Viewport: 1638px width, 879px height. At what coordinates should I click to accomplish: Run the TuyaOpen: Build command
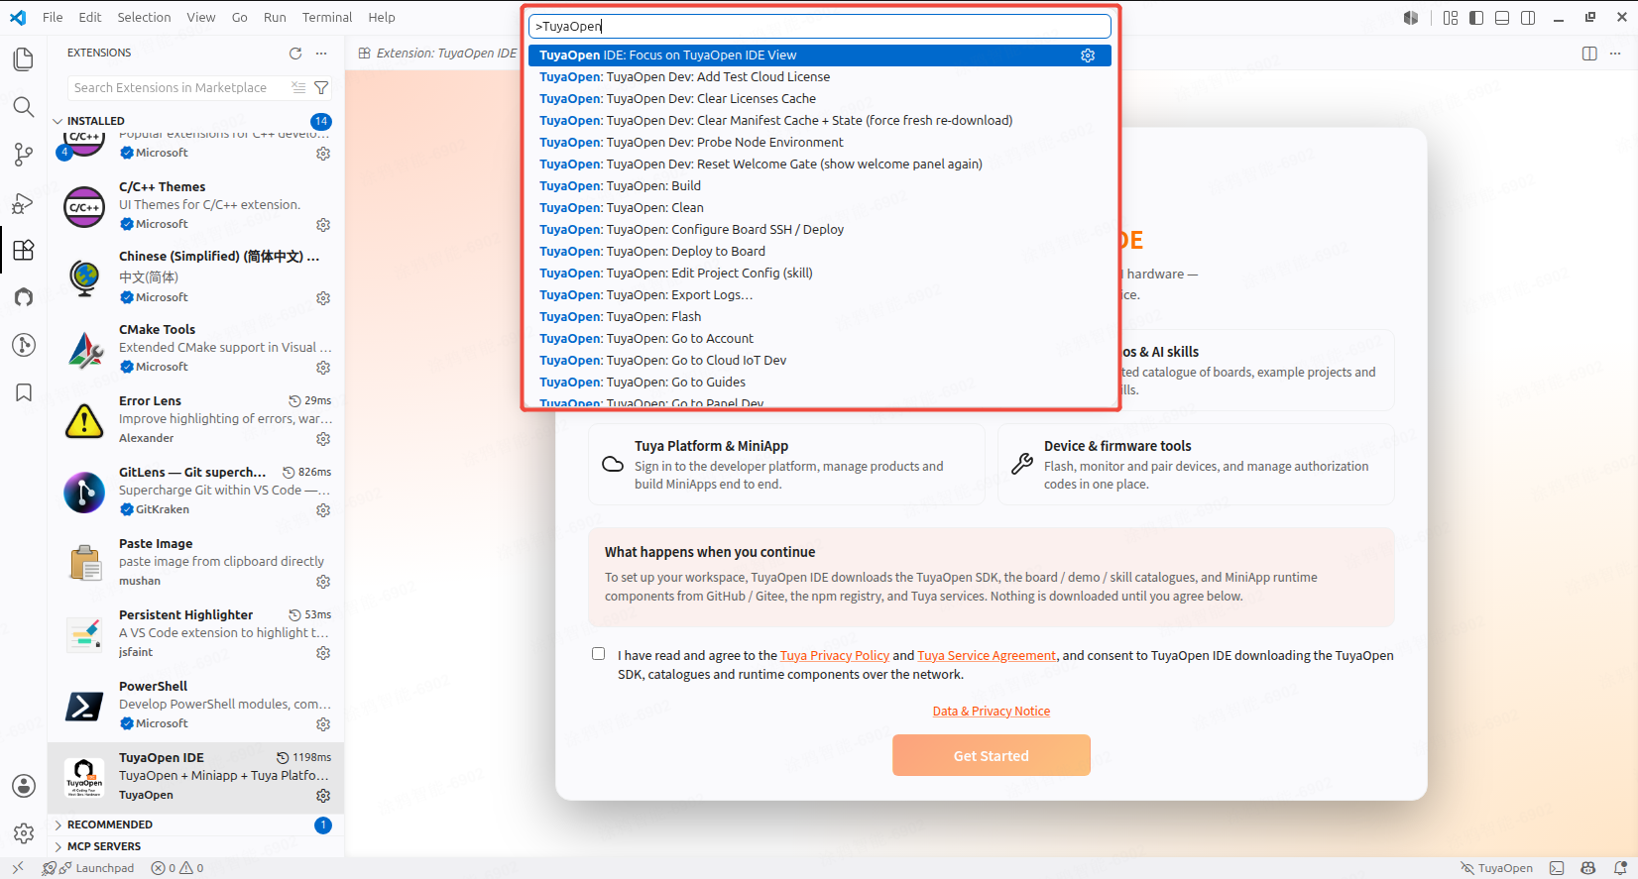point(820,186)
